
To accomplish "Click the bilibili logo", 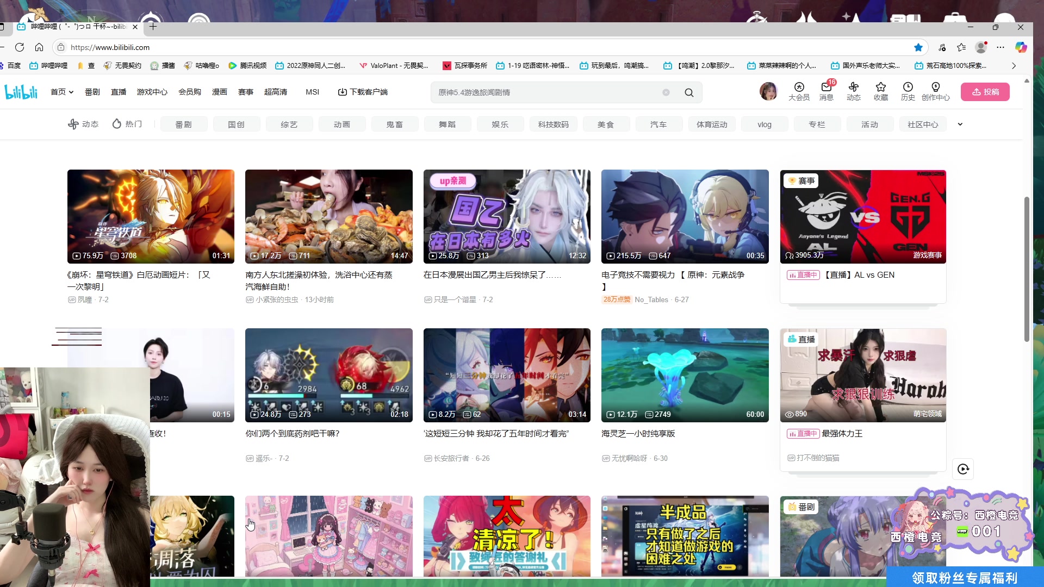I will pyautogui.click(x=21, y=92).
